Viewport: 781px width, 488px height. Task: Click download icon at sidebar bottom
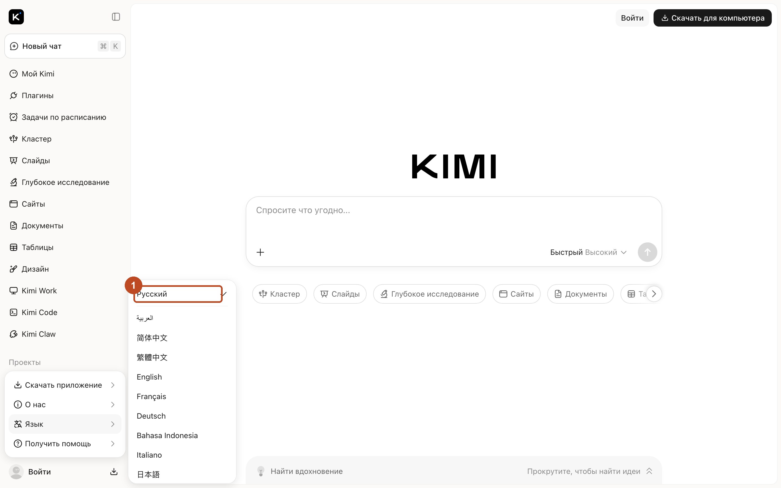coord(114,472)
